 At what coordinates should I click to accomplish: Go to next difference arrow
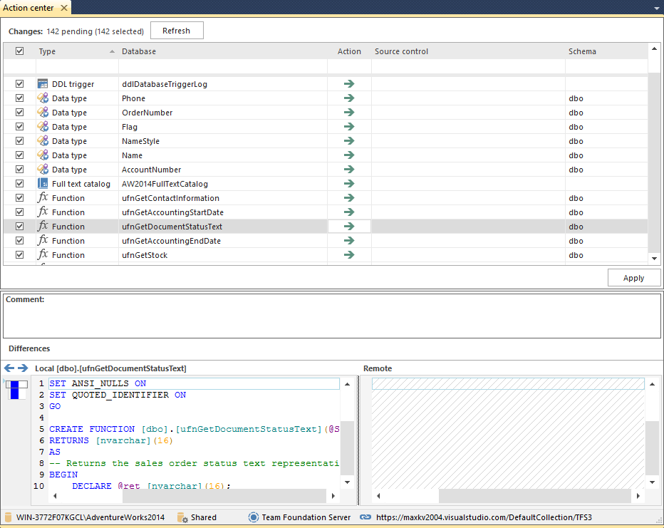pyautogui.click(x=23, y=368)
